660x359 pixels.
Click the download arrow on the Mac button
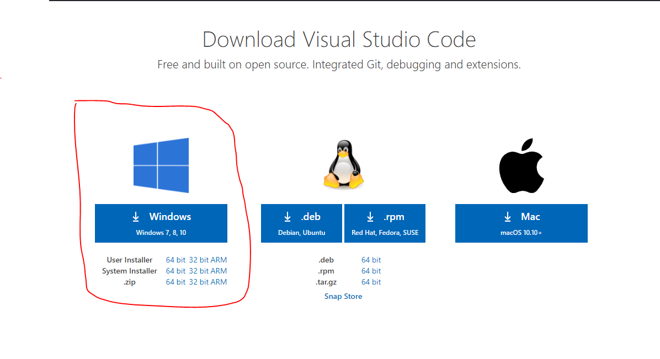508,217
